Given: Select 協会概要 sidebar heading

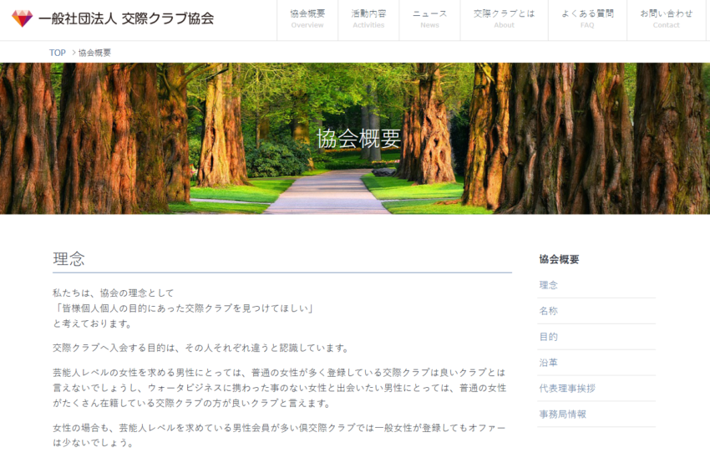Looking at the screenshot, I should [x=559, y=259].
